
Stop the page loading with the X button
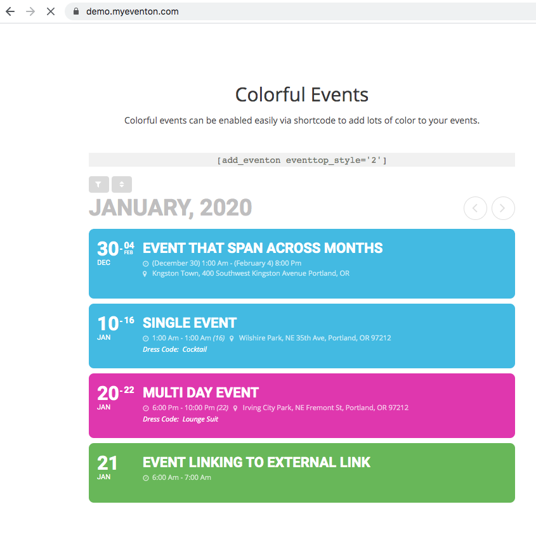pyautogui.click(x=51, y=11)
